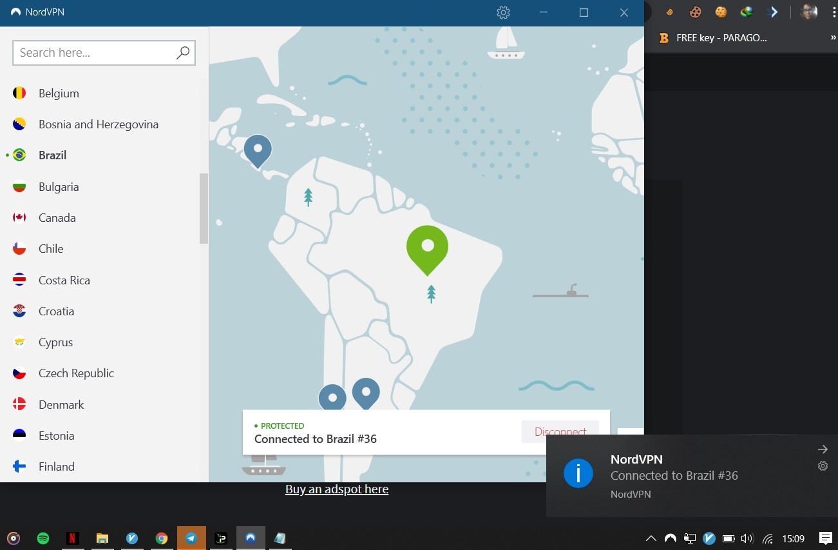Click the blue map pin near Costa Rica
The image size is (838, 550).
pos(258,150)
